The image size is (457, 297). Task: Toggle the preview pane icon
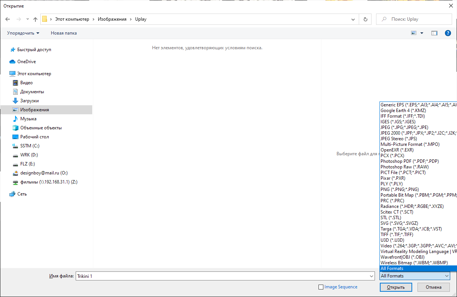434,33
